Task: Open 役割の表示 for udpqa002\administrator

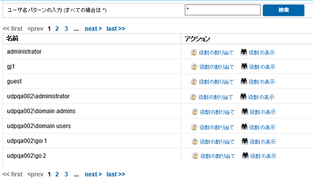Action: [261, 97]
